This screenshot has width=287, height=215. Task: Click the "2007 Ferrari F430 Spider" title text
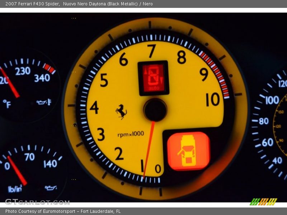click(x=33, y=4)
